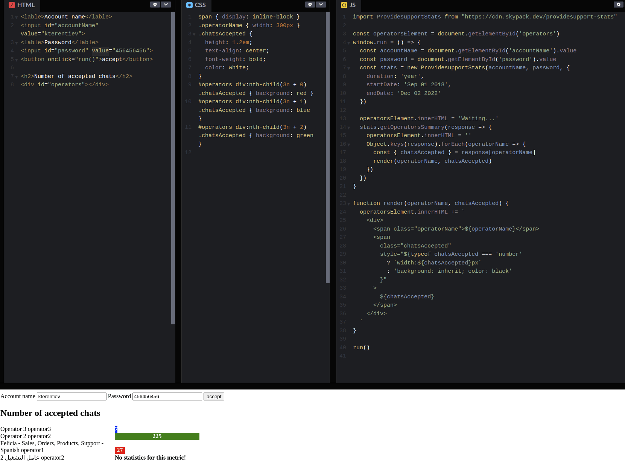
Task: Select the CSS panel title tab
Action: [196, 5]
